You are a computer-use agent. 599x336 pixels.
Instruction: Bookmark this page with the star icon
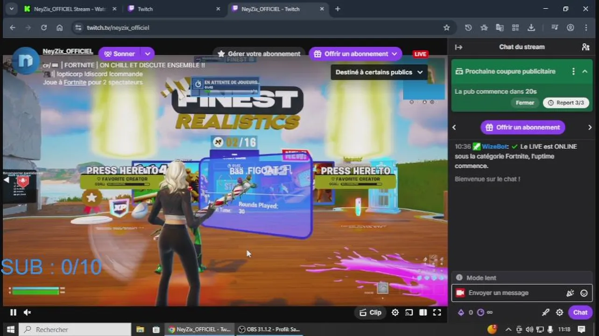tap(446, 28)
